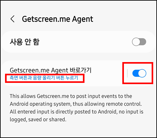This screenshot has width=157, height=138.
Task: Click the 'This allows Getscreen.me' description paragraph
Action: [77, 108]
